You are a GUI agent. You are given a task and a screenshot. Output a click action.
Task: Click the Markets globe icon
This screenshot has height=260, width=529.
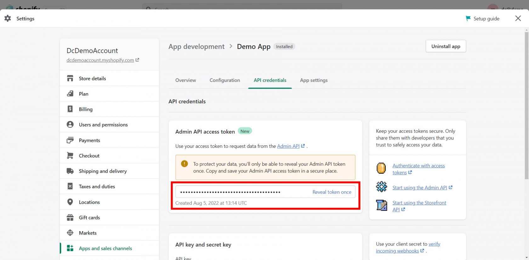coord(70,233)
